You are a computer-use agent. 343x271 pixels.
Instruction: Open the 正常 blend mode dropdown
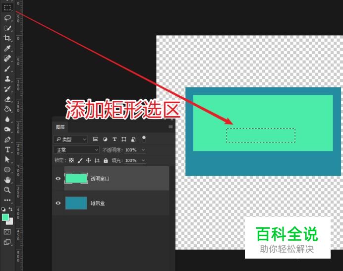point(76,150)
